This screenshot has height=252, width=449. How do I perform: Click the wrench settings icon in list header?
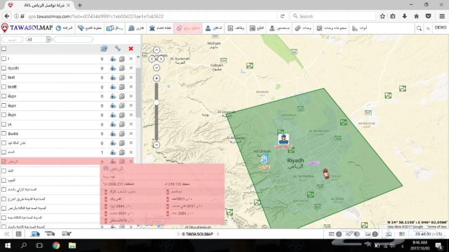pos(117,49)
